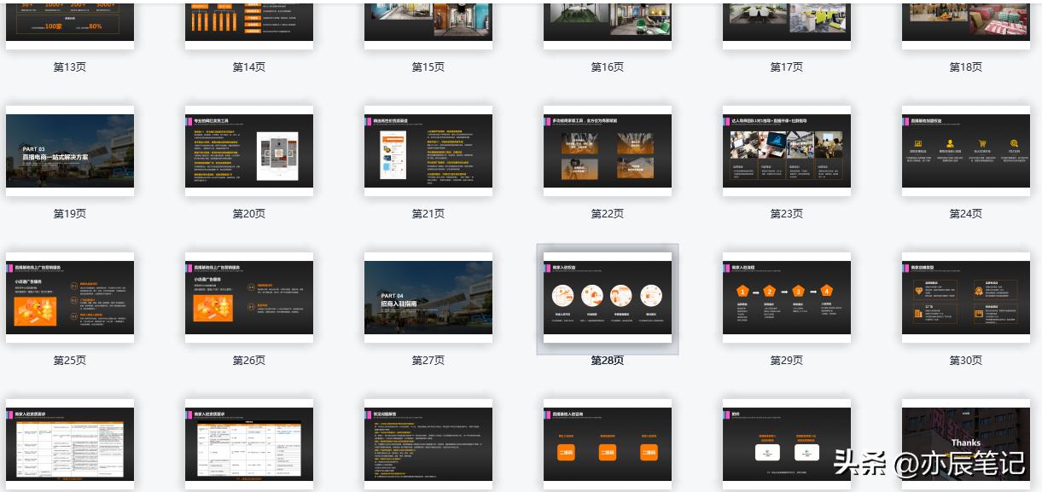
Task: Click the highlighted page 28 slide thumbnail
Action: (x=608, y=298)
